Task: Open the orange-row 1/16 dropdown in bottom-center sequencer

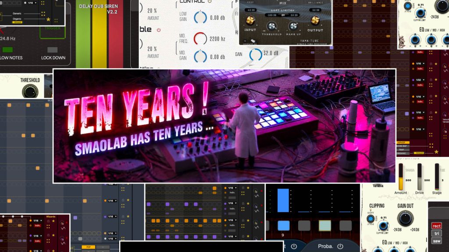Action: (232, 220)
